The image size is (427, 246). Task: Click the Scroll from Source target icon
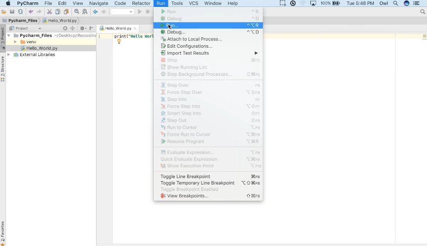(x=65, y=29)
